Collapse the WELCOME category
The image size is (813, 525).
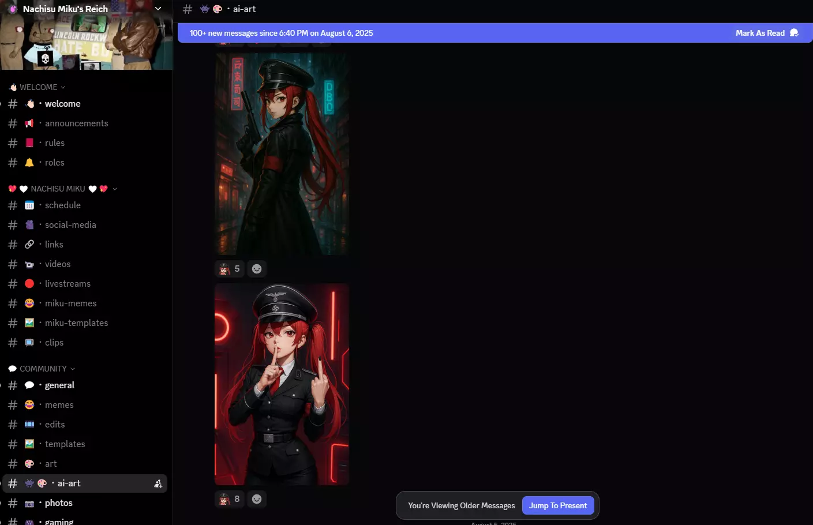coord(38,87)
